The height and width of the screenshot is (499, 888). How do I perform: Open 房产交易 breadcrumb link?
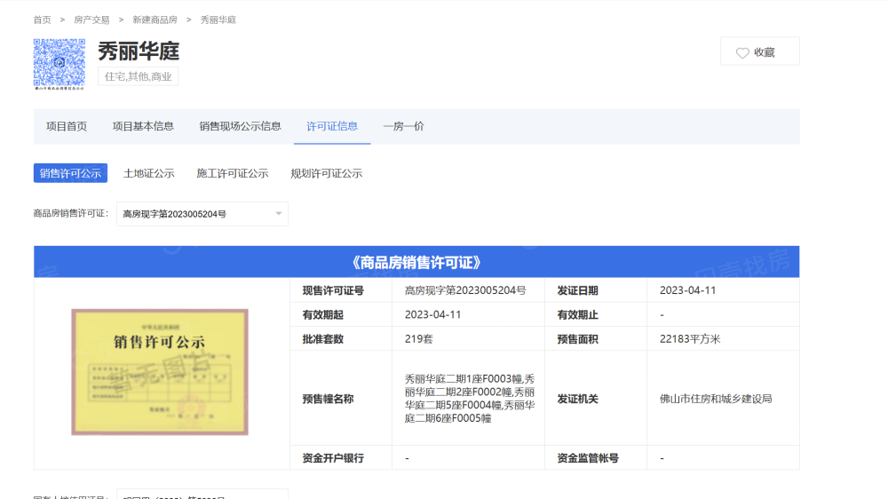click(x=91, y=20)
